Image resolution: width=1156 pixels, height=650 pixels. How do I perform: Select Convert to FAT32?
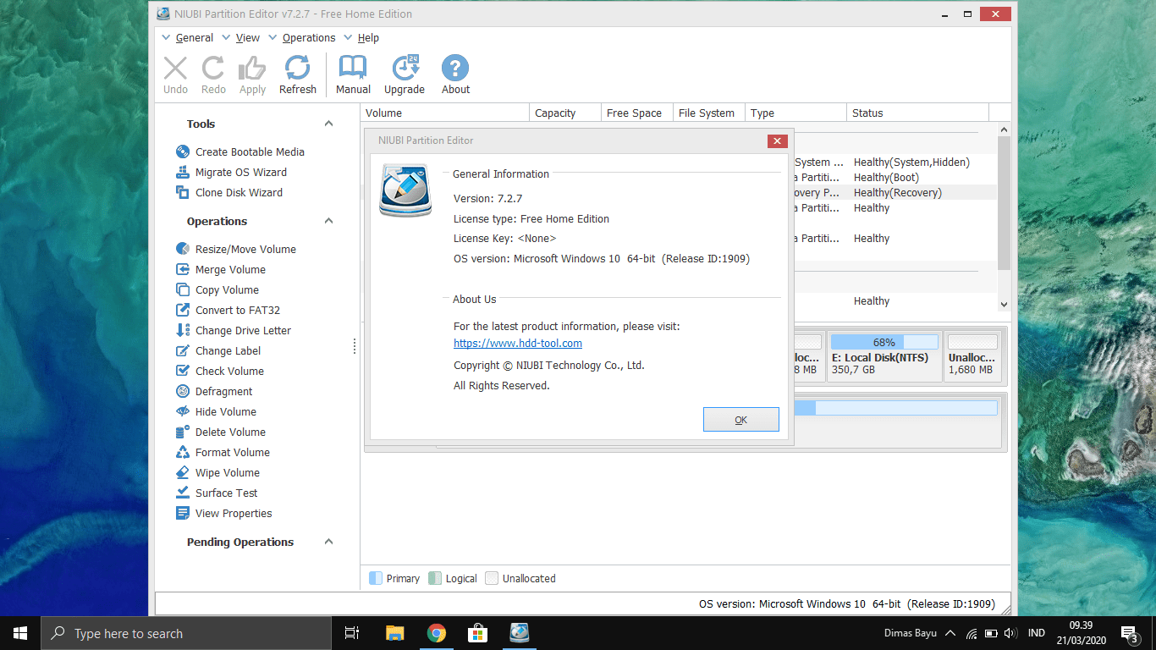click(x=237, y=310)
